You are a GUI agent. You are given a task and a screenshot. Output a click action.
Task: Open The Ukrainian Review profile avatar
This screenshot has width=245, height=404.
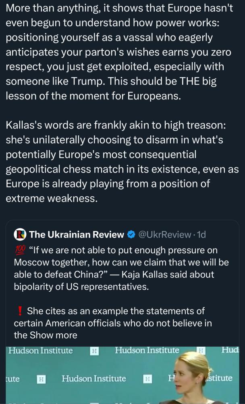[x=20, y=234]
